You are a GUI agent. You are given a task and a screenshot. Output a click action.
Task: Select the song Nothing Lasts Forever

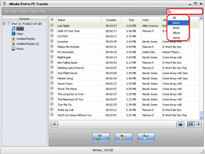point(71,68)
